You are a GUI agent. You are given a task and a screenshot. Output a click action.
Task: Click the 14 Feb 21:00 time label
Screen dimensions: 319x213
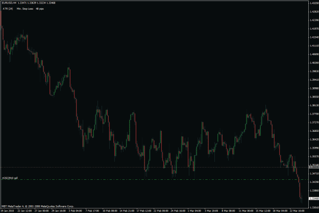(127, 211)
